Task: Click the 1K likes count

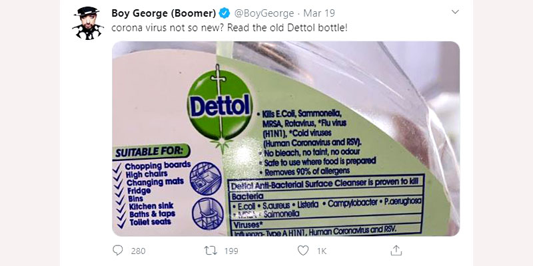Action: (321, 251)
